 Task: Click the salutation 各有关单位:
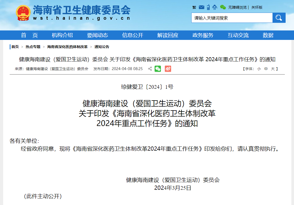24,141
